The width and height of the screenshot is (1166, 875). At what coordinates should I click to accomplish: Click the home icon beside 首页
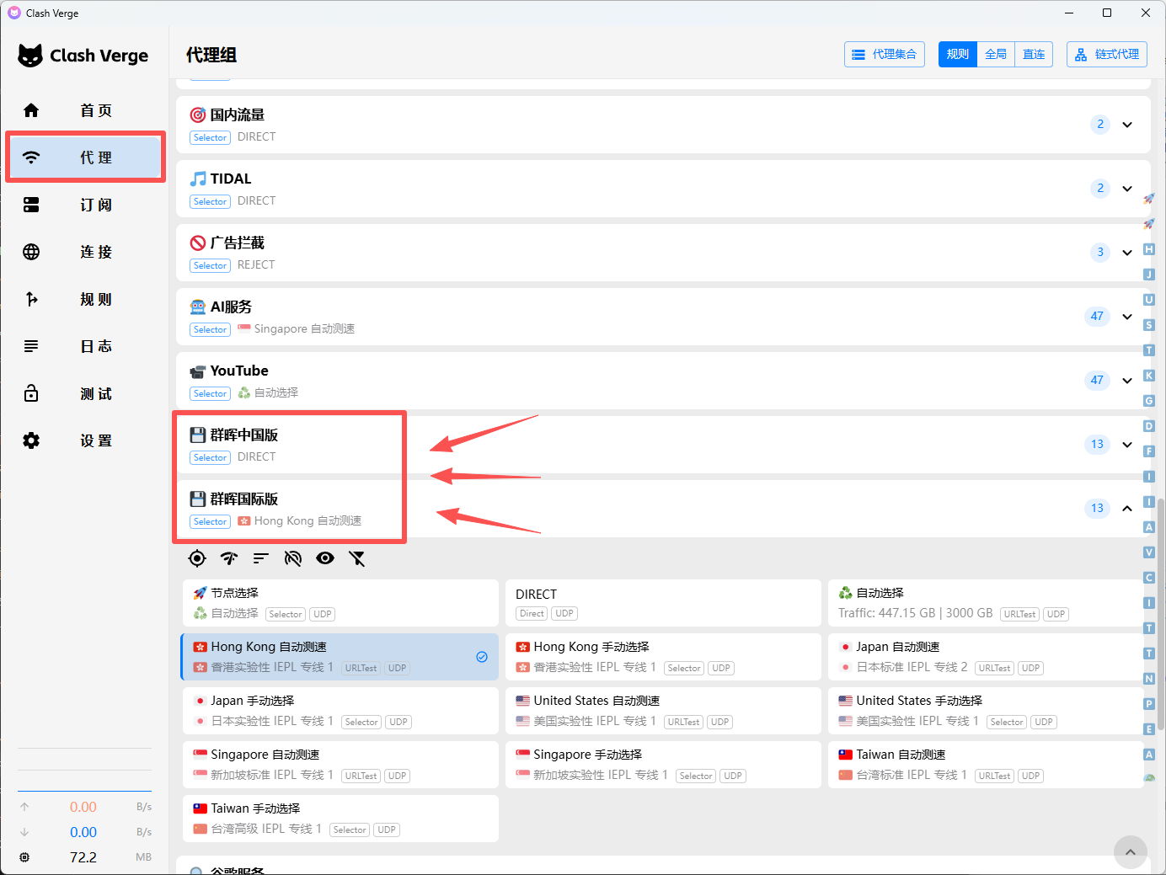[30, 109]
